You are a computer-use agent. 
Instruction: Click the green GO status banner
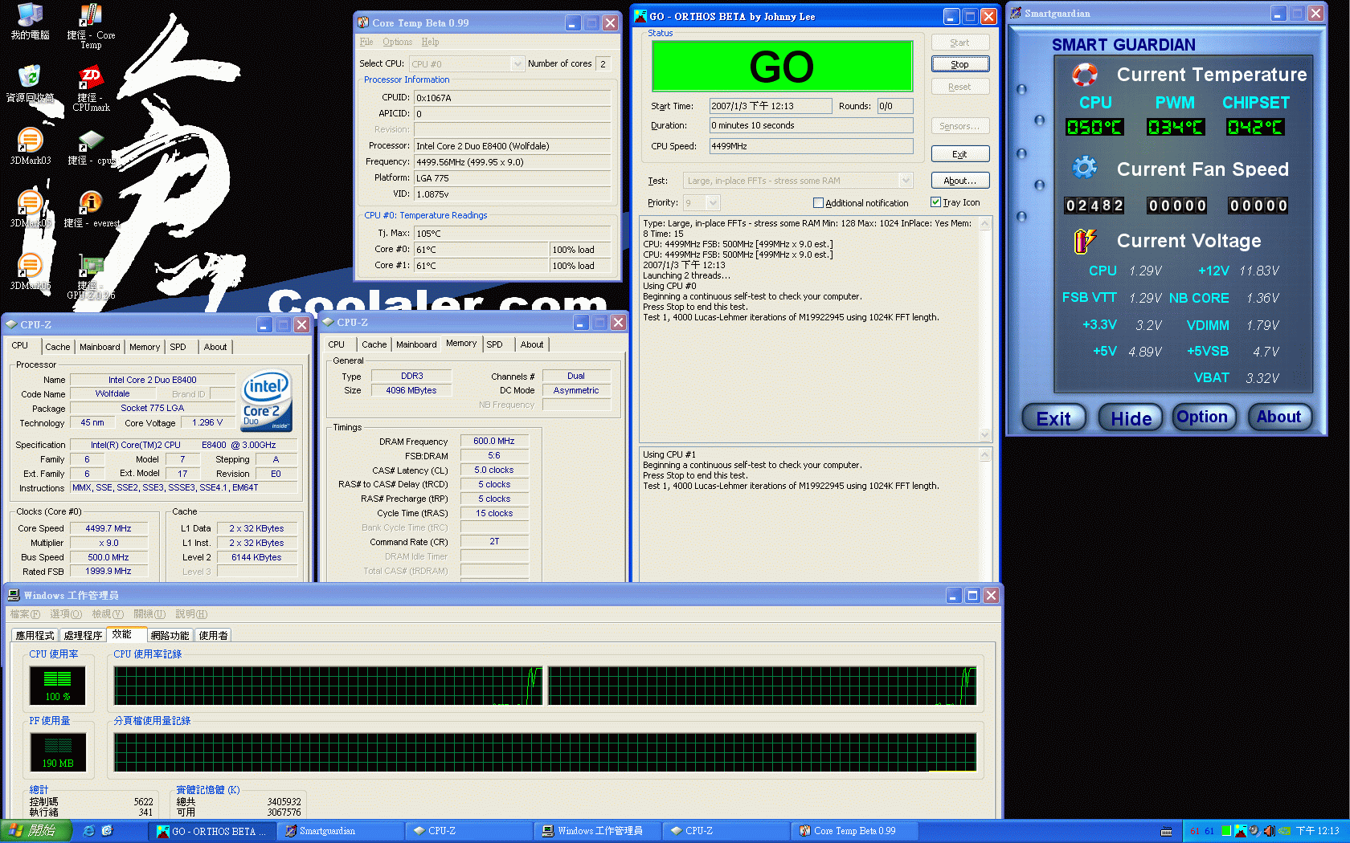coord(782,67)
